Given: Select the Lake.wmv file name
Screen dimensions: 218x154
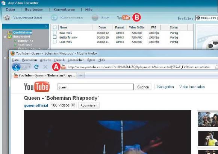Looking at the screenshot, I should pyautogui.click(x=66, y=42).
